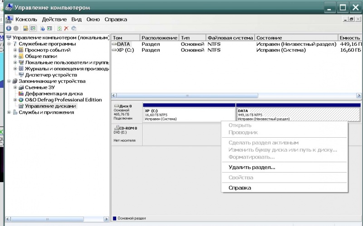Open Дефрагментация диска node

pyautogui.click(x=54, y=94)
